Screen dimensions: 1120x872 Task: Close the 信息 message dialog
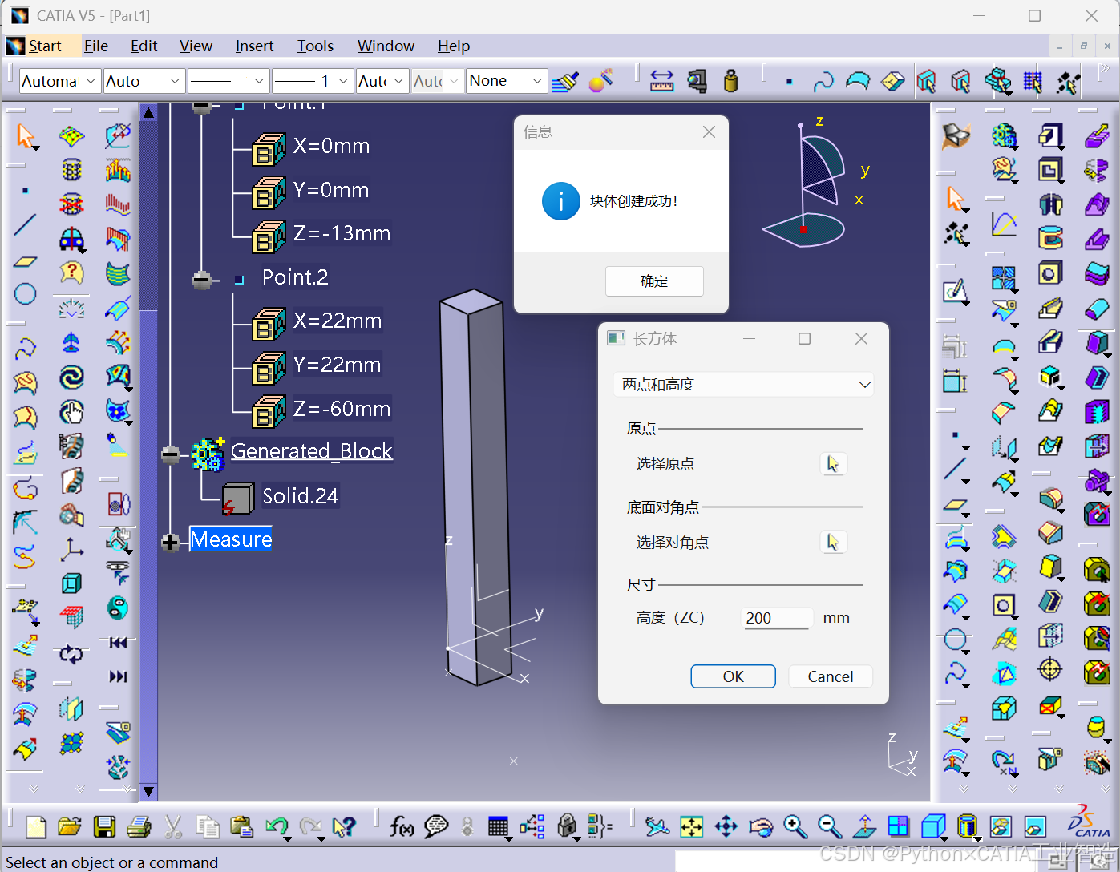coord(709,132)
